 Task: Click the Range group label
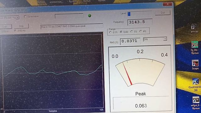point(112,29)
